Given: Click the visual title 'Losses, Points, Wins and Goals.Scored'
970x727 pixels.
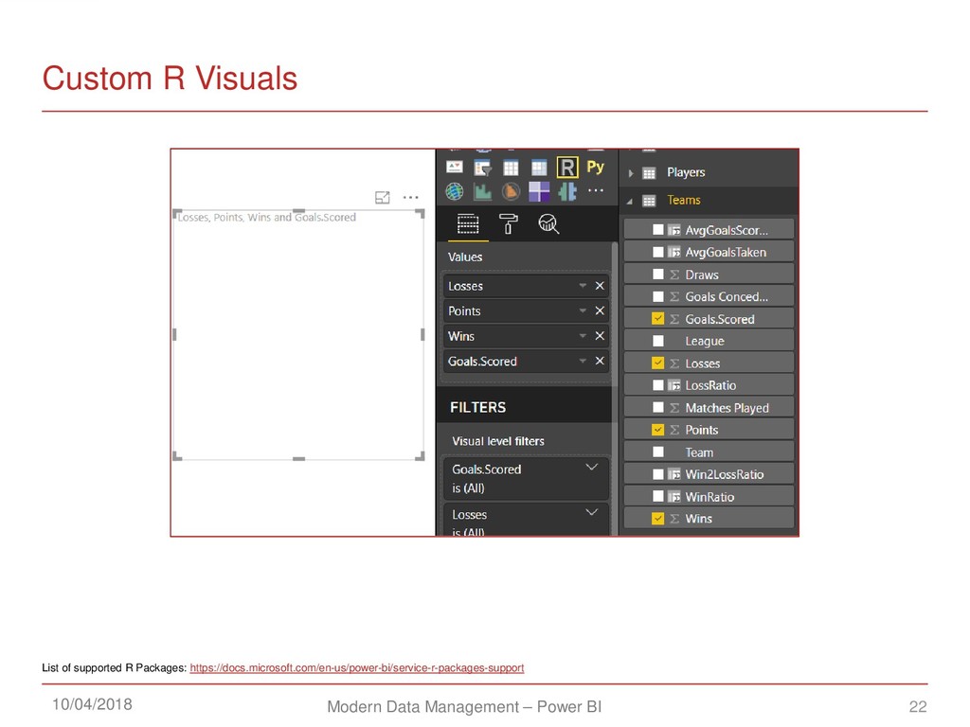Looking at the screenshot, I should click(x=266, y=217).
